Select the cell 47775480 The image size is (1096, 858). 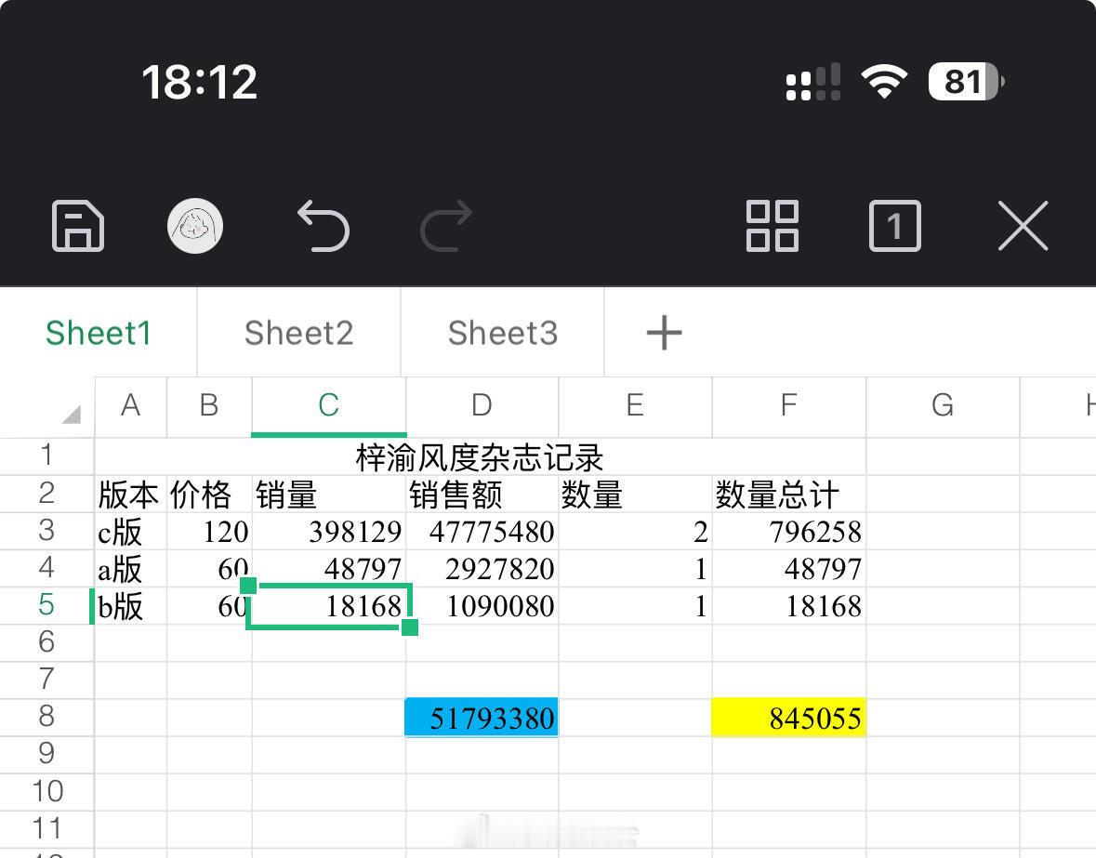pyautogui.click(x=482, y=532)
